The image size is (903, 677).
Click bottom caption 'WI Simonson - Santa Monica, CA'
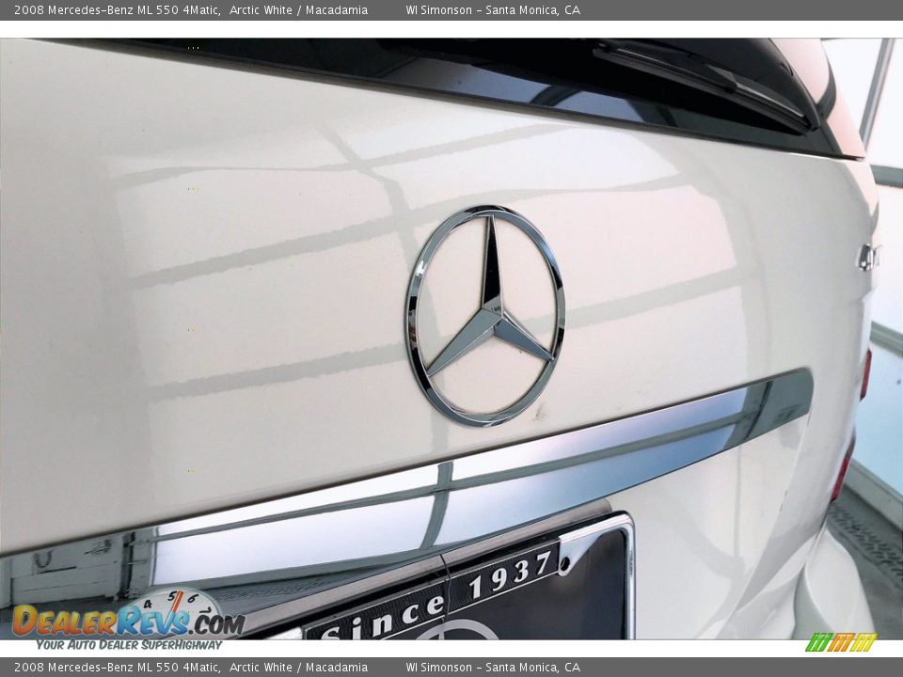coord(493,668)
